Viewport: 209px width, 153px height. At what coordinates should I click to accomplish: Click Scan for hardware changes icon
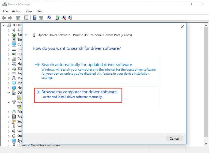coord(49,18)
